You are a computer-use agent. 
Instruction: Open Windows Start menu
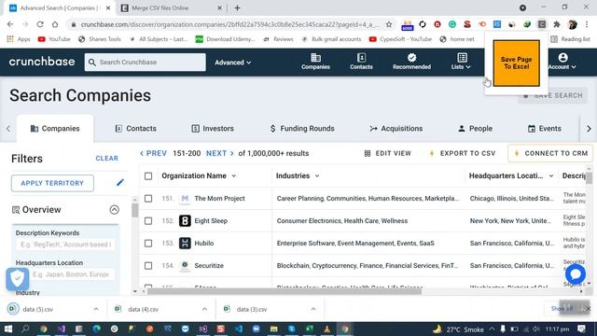[7, 329]
